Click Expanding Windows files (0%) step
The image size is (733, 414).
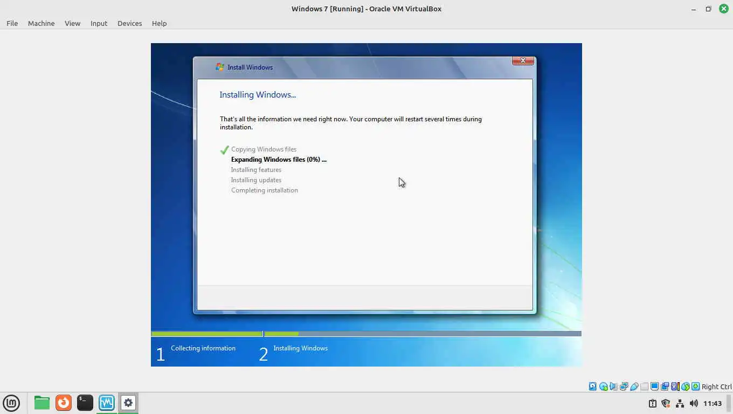click(x=279, y=160)
